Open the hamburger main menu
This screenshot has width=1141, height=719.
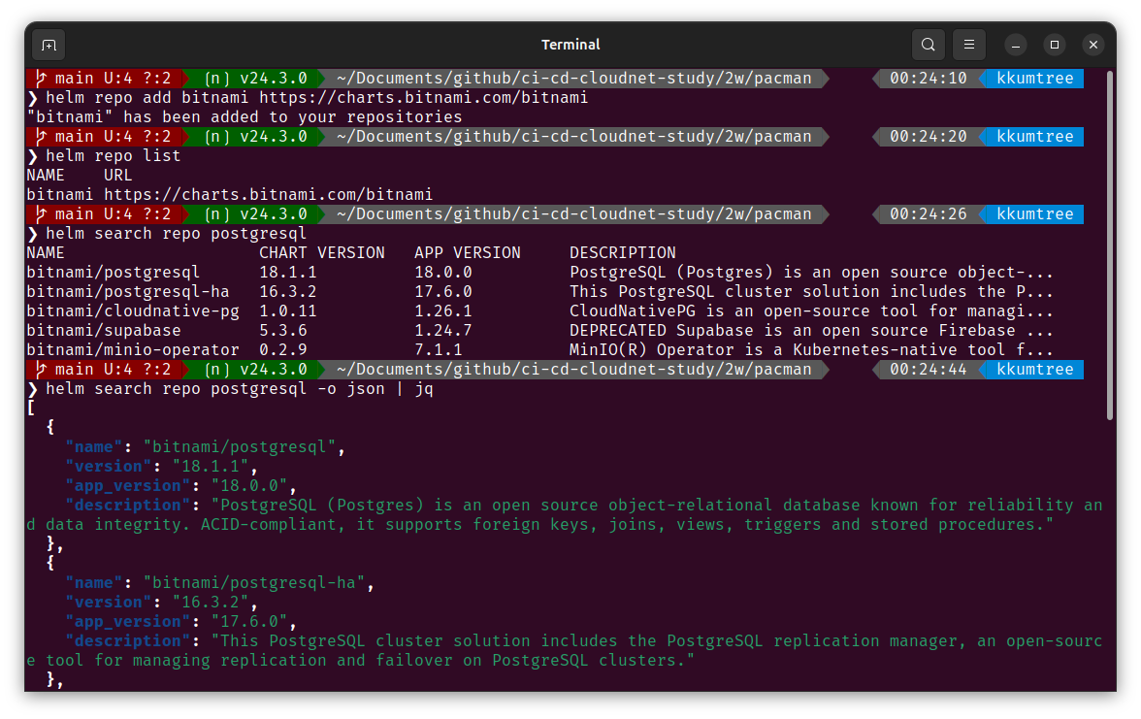[x=968, y=45]
